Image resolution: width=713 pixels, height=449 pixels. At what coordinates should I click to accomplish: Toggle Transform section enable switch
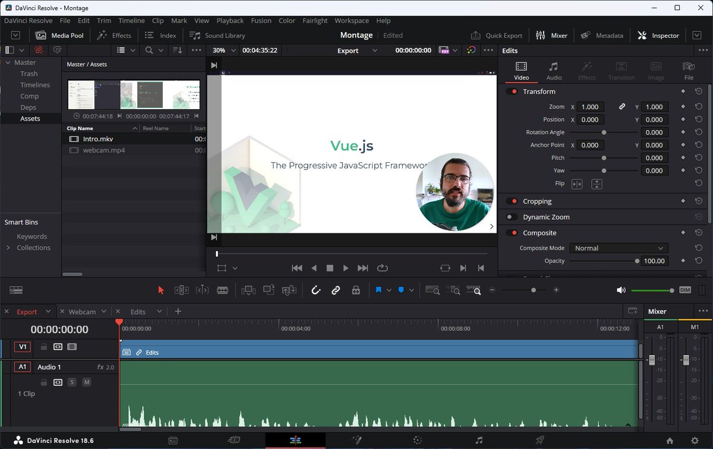pos(512,91)
